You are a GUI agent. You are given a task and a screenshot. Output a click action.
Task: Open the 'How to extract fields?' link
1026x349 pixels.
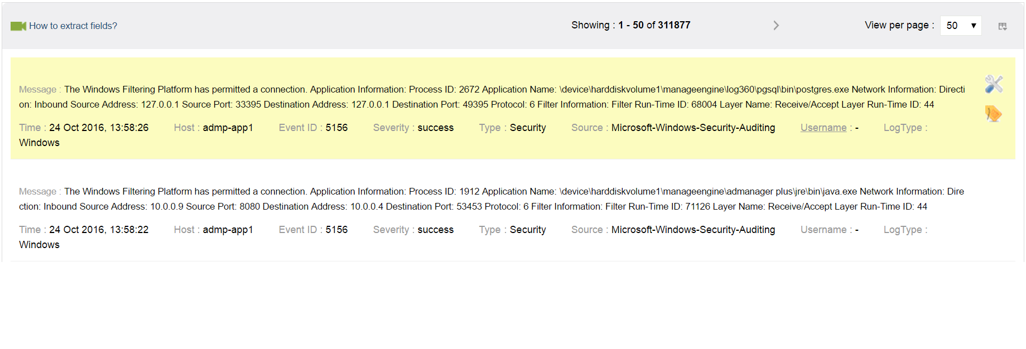[73, 26]
